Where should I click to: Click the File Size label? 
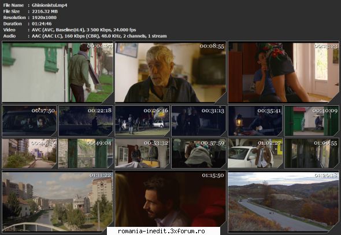[12, 12]
